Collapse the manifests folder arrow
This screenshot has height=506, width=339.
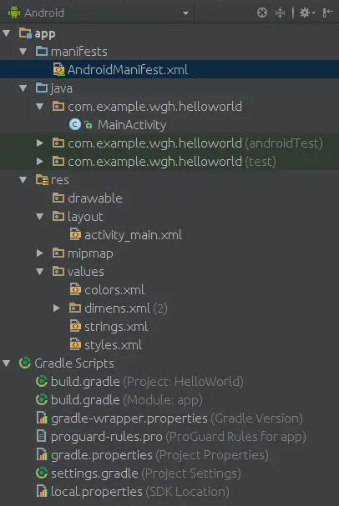(x=23, y=52)
